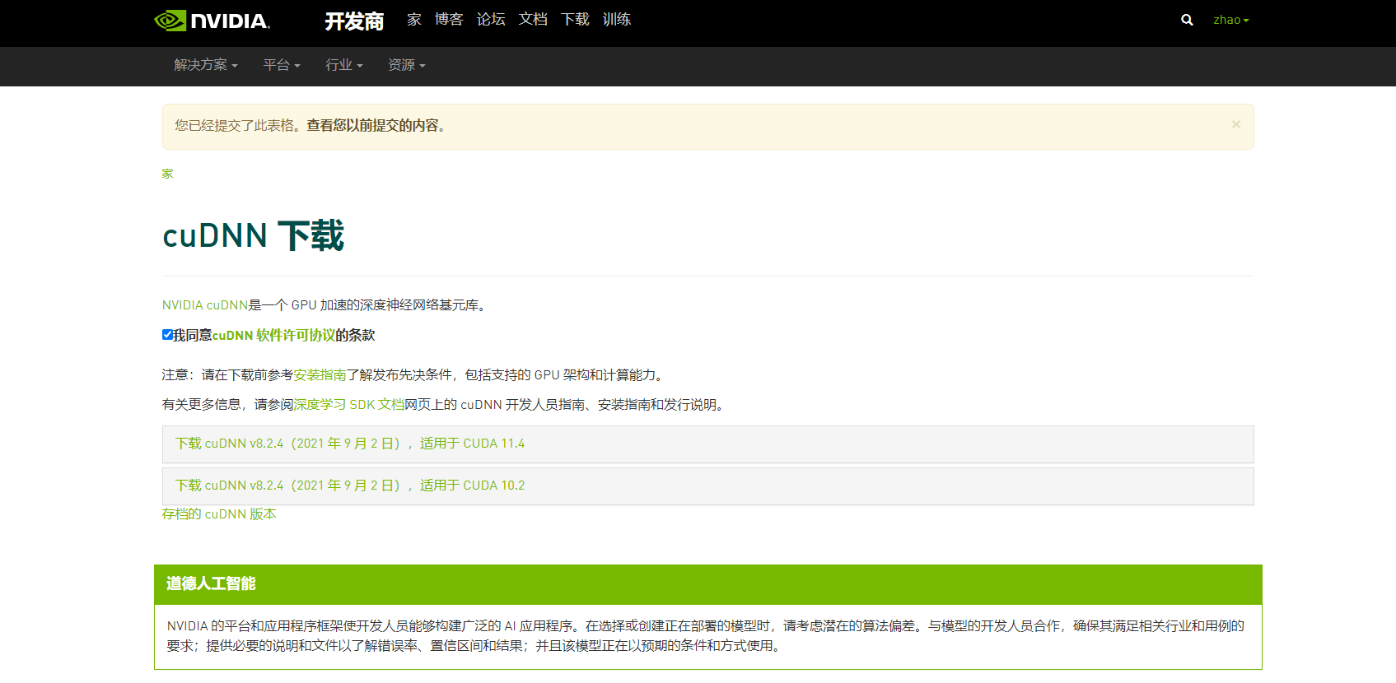The height and width of the screenshot is (683, 1396).
Task: Click the 家 breadcrumb link
Action: 168,174
